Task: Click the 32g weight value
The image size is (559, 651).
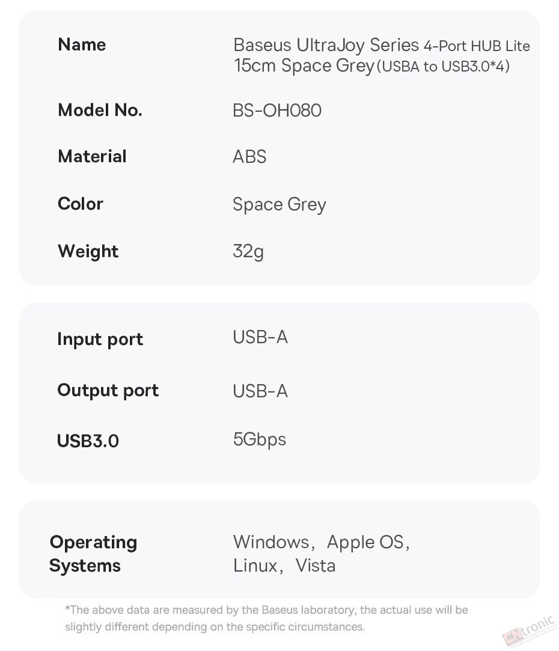Action: (248, 251)
